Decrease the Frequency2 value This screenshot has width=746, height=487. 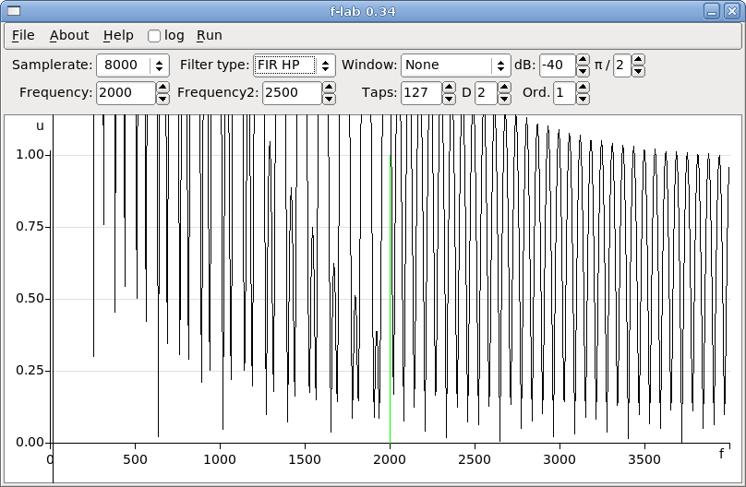click(x=329, y=99)
